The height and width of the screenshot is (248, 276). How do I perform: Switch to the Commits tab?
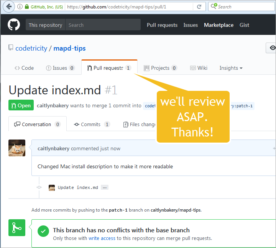[x=92, y=124]
